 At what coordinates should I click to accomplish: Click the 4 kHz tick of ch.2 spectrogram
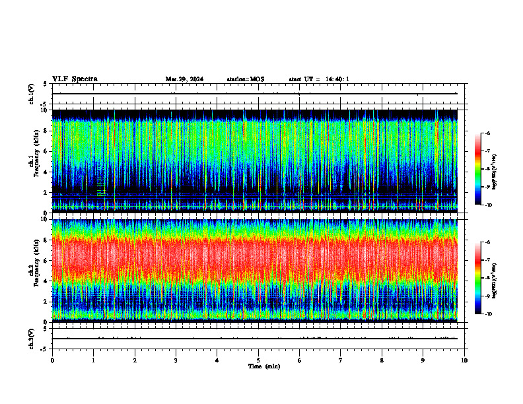[x=46, y=281]
